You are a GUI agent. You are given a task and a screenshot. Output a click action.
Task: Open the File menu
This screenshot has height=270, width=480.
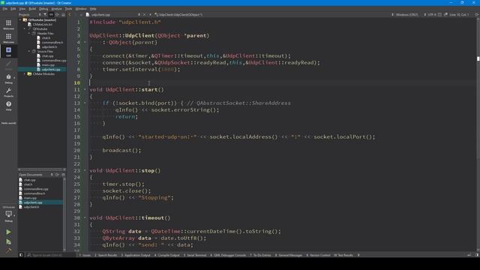coord(5,9)
